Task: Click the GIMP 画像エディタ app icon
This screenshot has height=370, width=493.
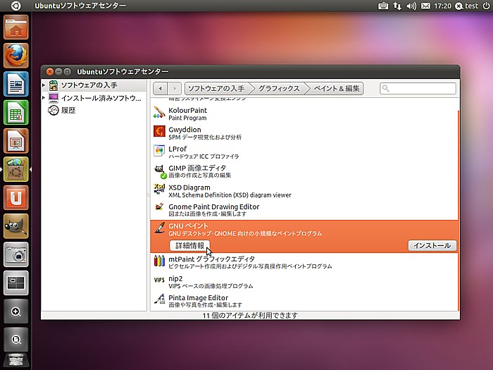Action: click(x=159, y=171)
